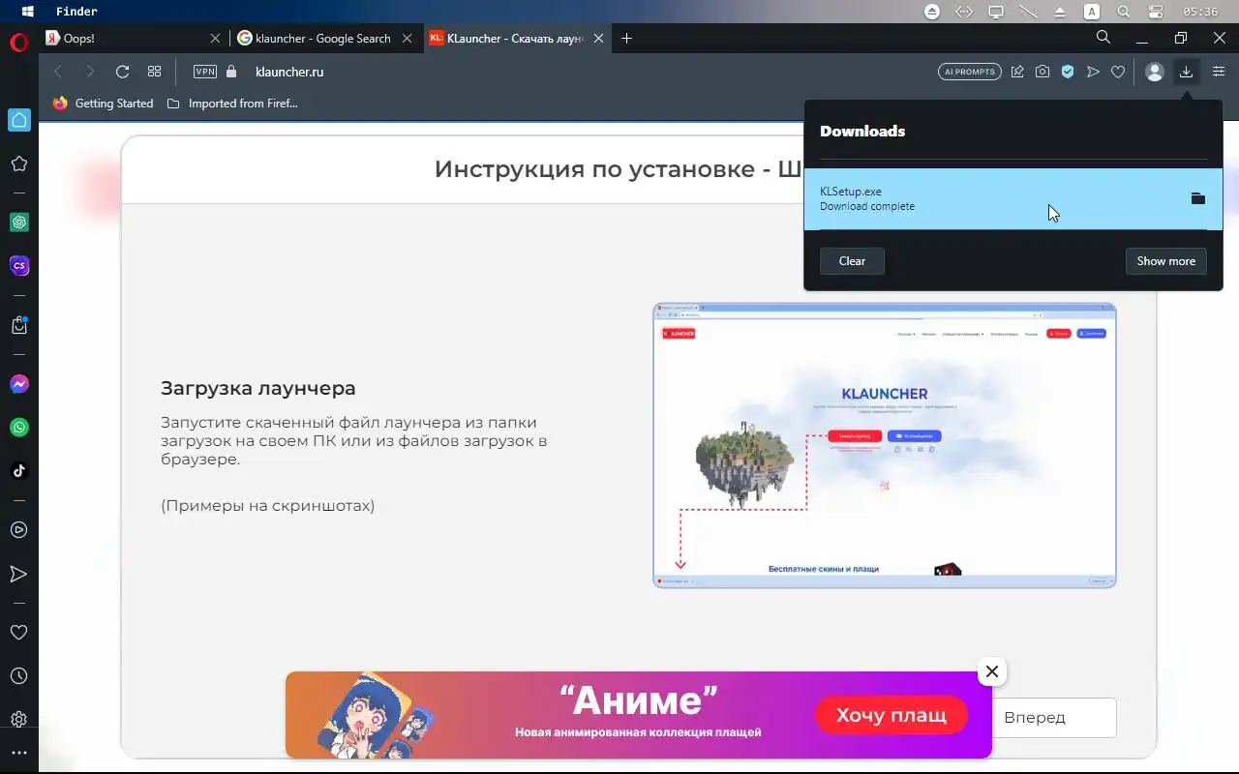Open bookmarks star in the sidebar
This screenshot has width=1239, height=774.
18,164
